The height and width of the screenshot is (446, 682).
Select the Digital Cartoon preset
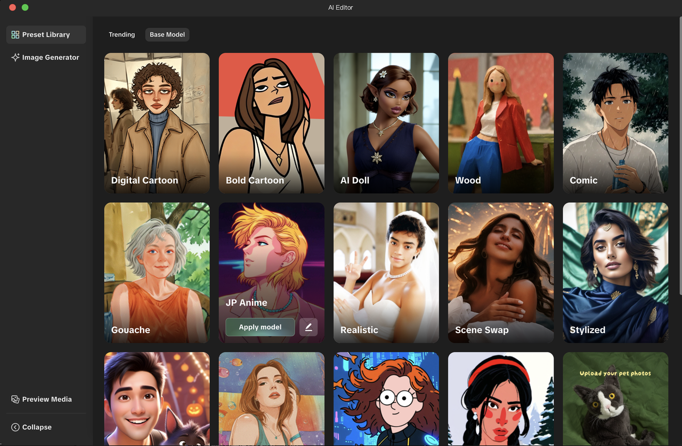[157, 123]
